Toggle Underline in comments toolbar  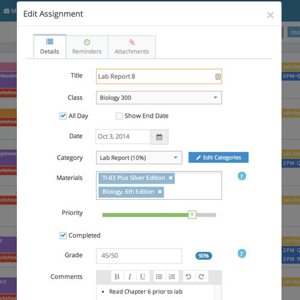pyautogui.click(x=143, y=277)
